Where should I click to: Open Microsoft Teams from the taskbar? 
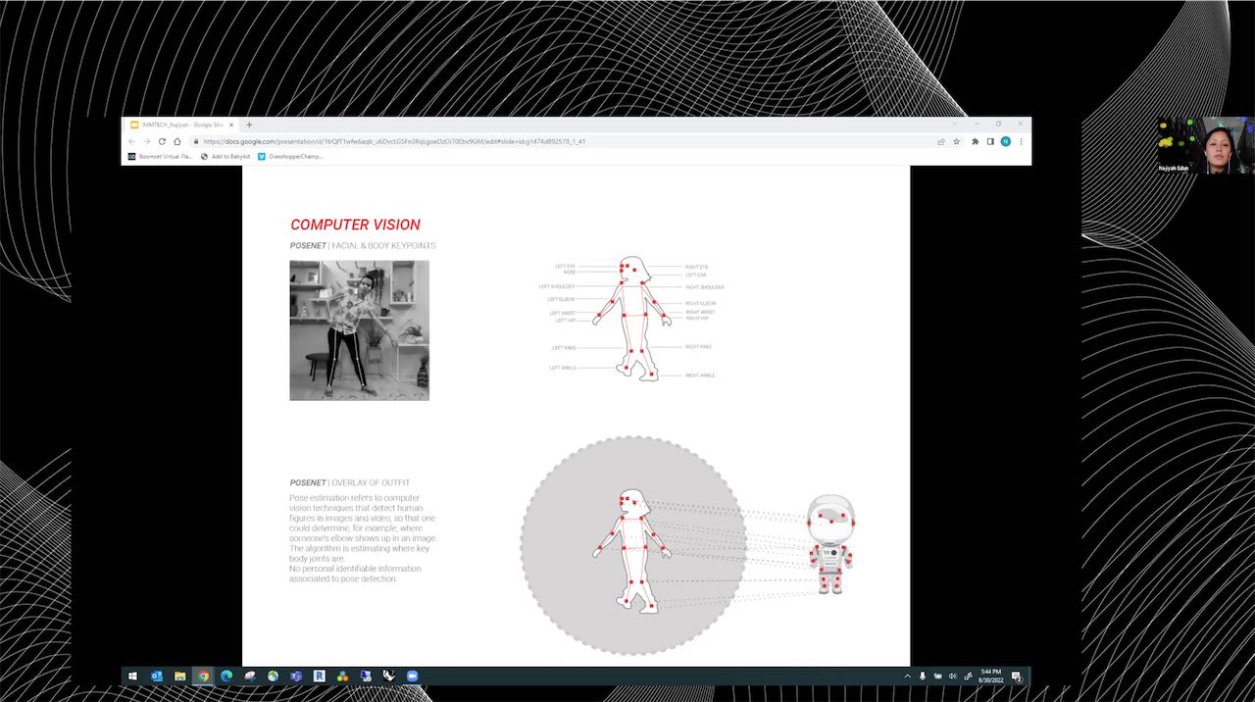click(x=296, y=677)
